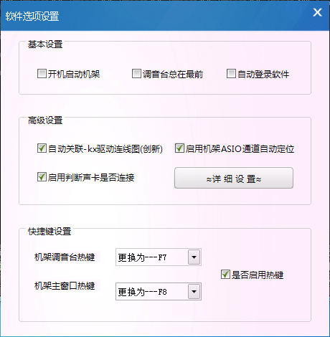Expand the F8 hotkey dropdown arrow
The height and width of the screenshot is (337, 330).
(x=194, y=292)
